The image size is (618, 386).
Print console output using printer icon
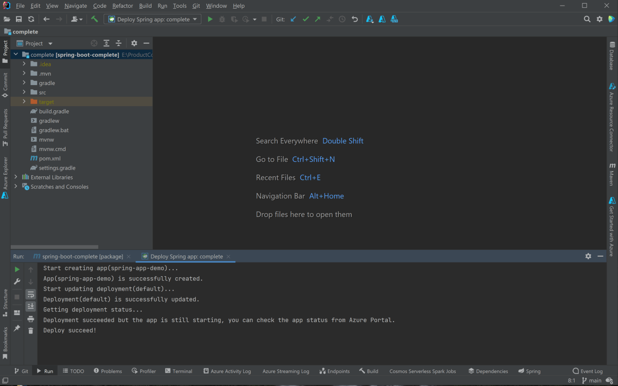[x=31, y=318]
